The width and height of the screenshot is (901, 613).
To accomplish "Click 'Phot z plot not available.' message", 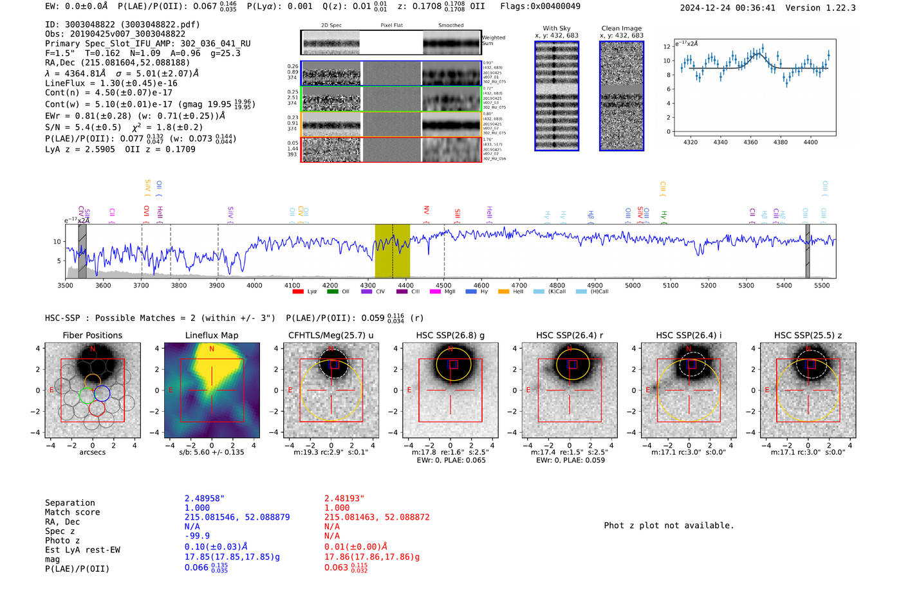I will 669,526.
